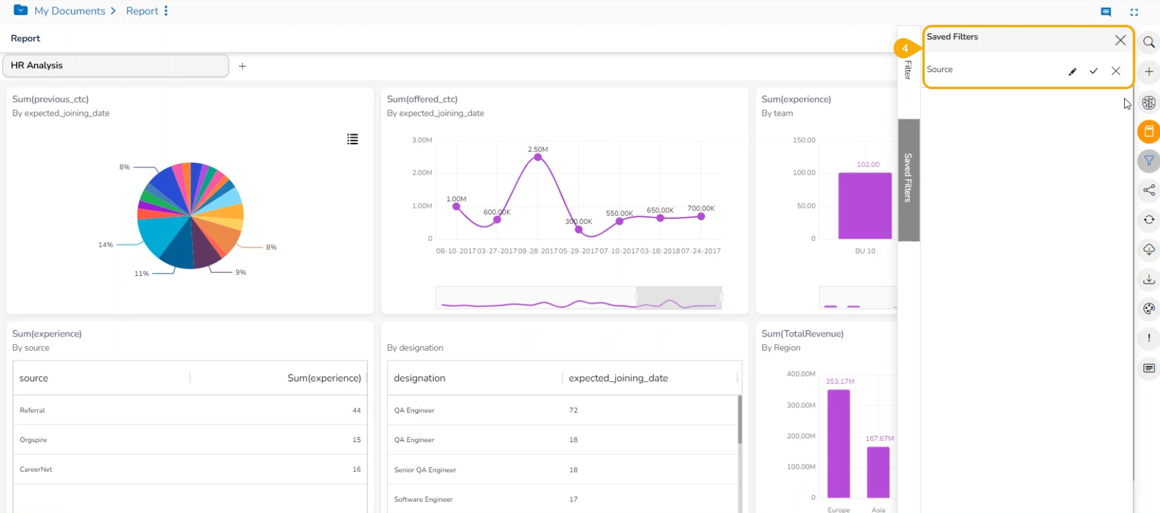Open the color palette theme icon
Image resolution: width=1160 pixels, height=513 pixels.
1148,309
